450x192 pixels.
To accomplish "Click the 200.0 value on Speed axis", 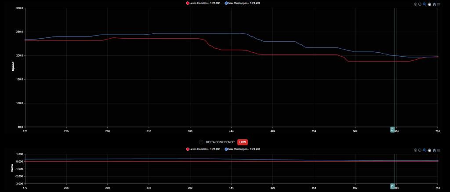I will [19, 56].
